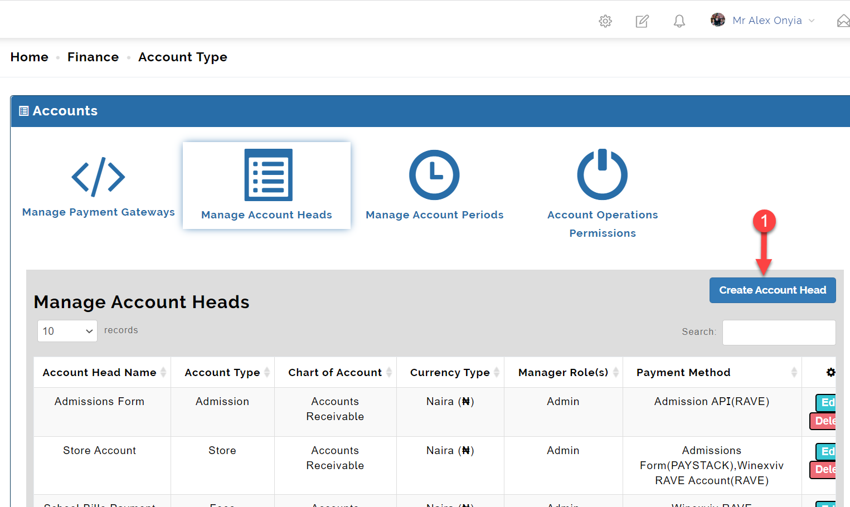Click the Manage Account Periods clock icon
The image size is (850, 507).
pos(434,175)
